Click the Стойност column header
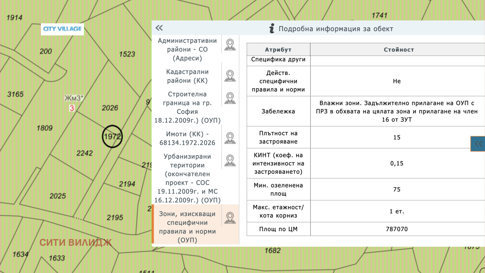The image size is (485, 273). pos(399,50)
